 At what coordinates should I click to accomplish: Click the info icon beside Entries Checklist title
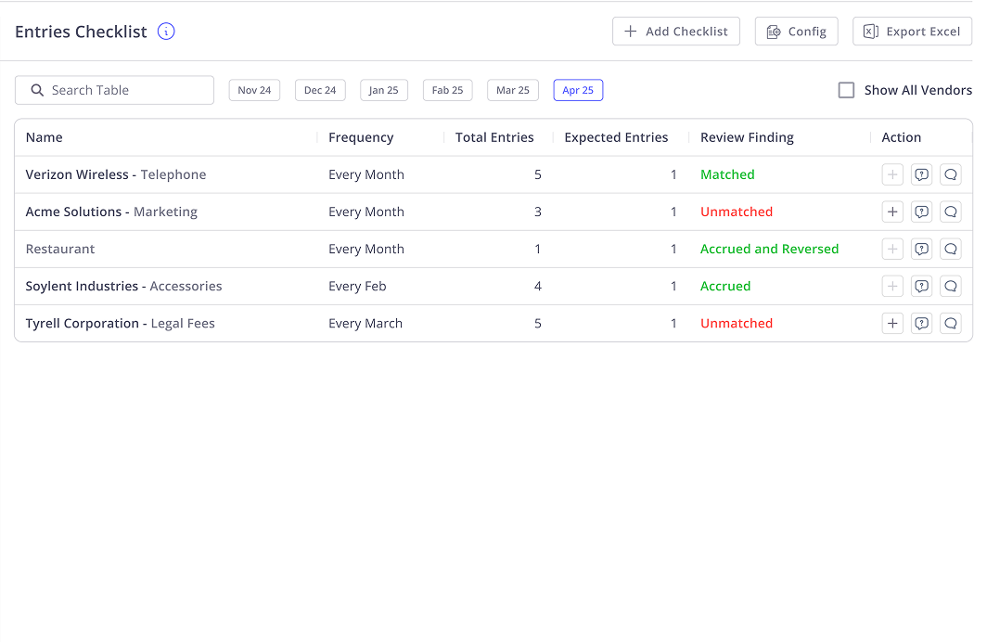[165, 31]
